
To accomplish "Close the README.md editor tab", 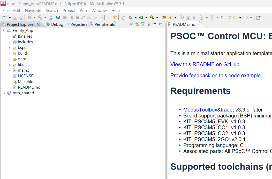I will tap(199, 24).
